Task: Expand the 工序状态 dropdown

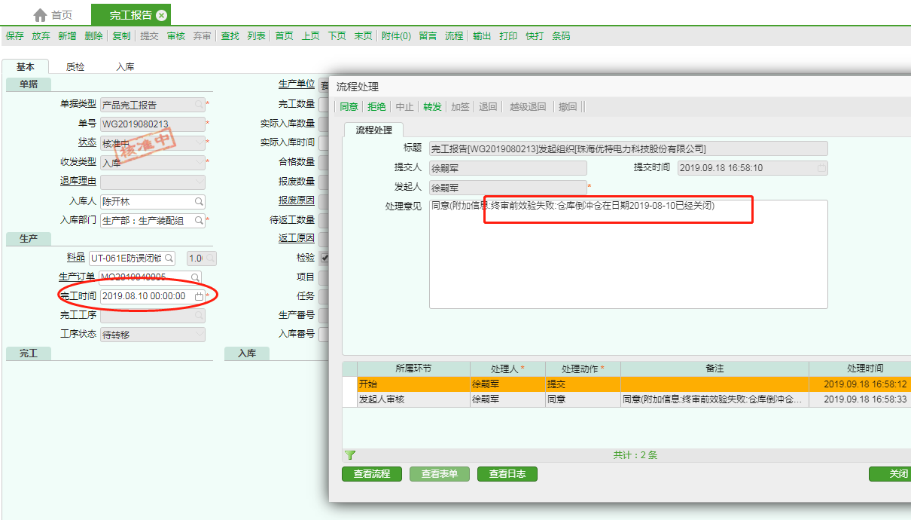Action: coord(199,335)
